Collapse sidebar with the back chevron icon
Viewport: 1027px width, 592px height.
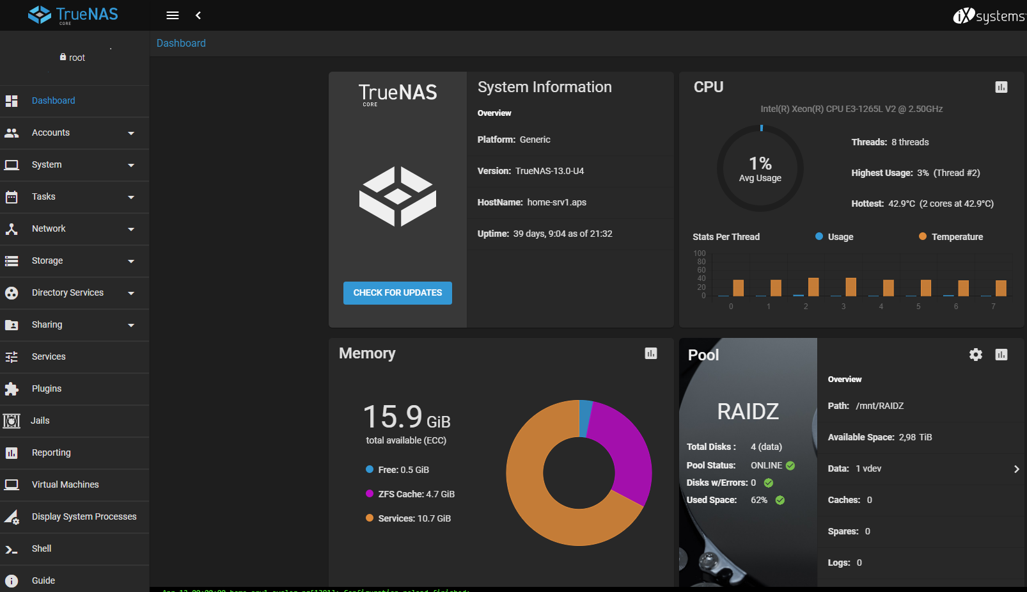(198, 15)
